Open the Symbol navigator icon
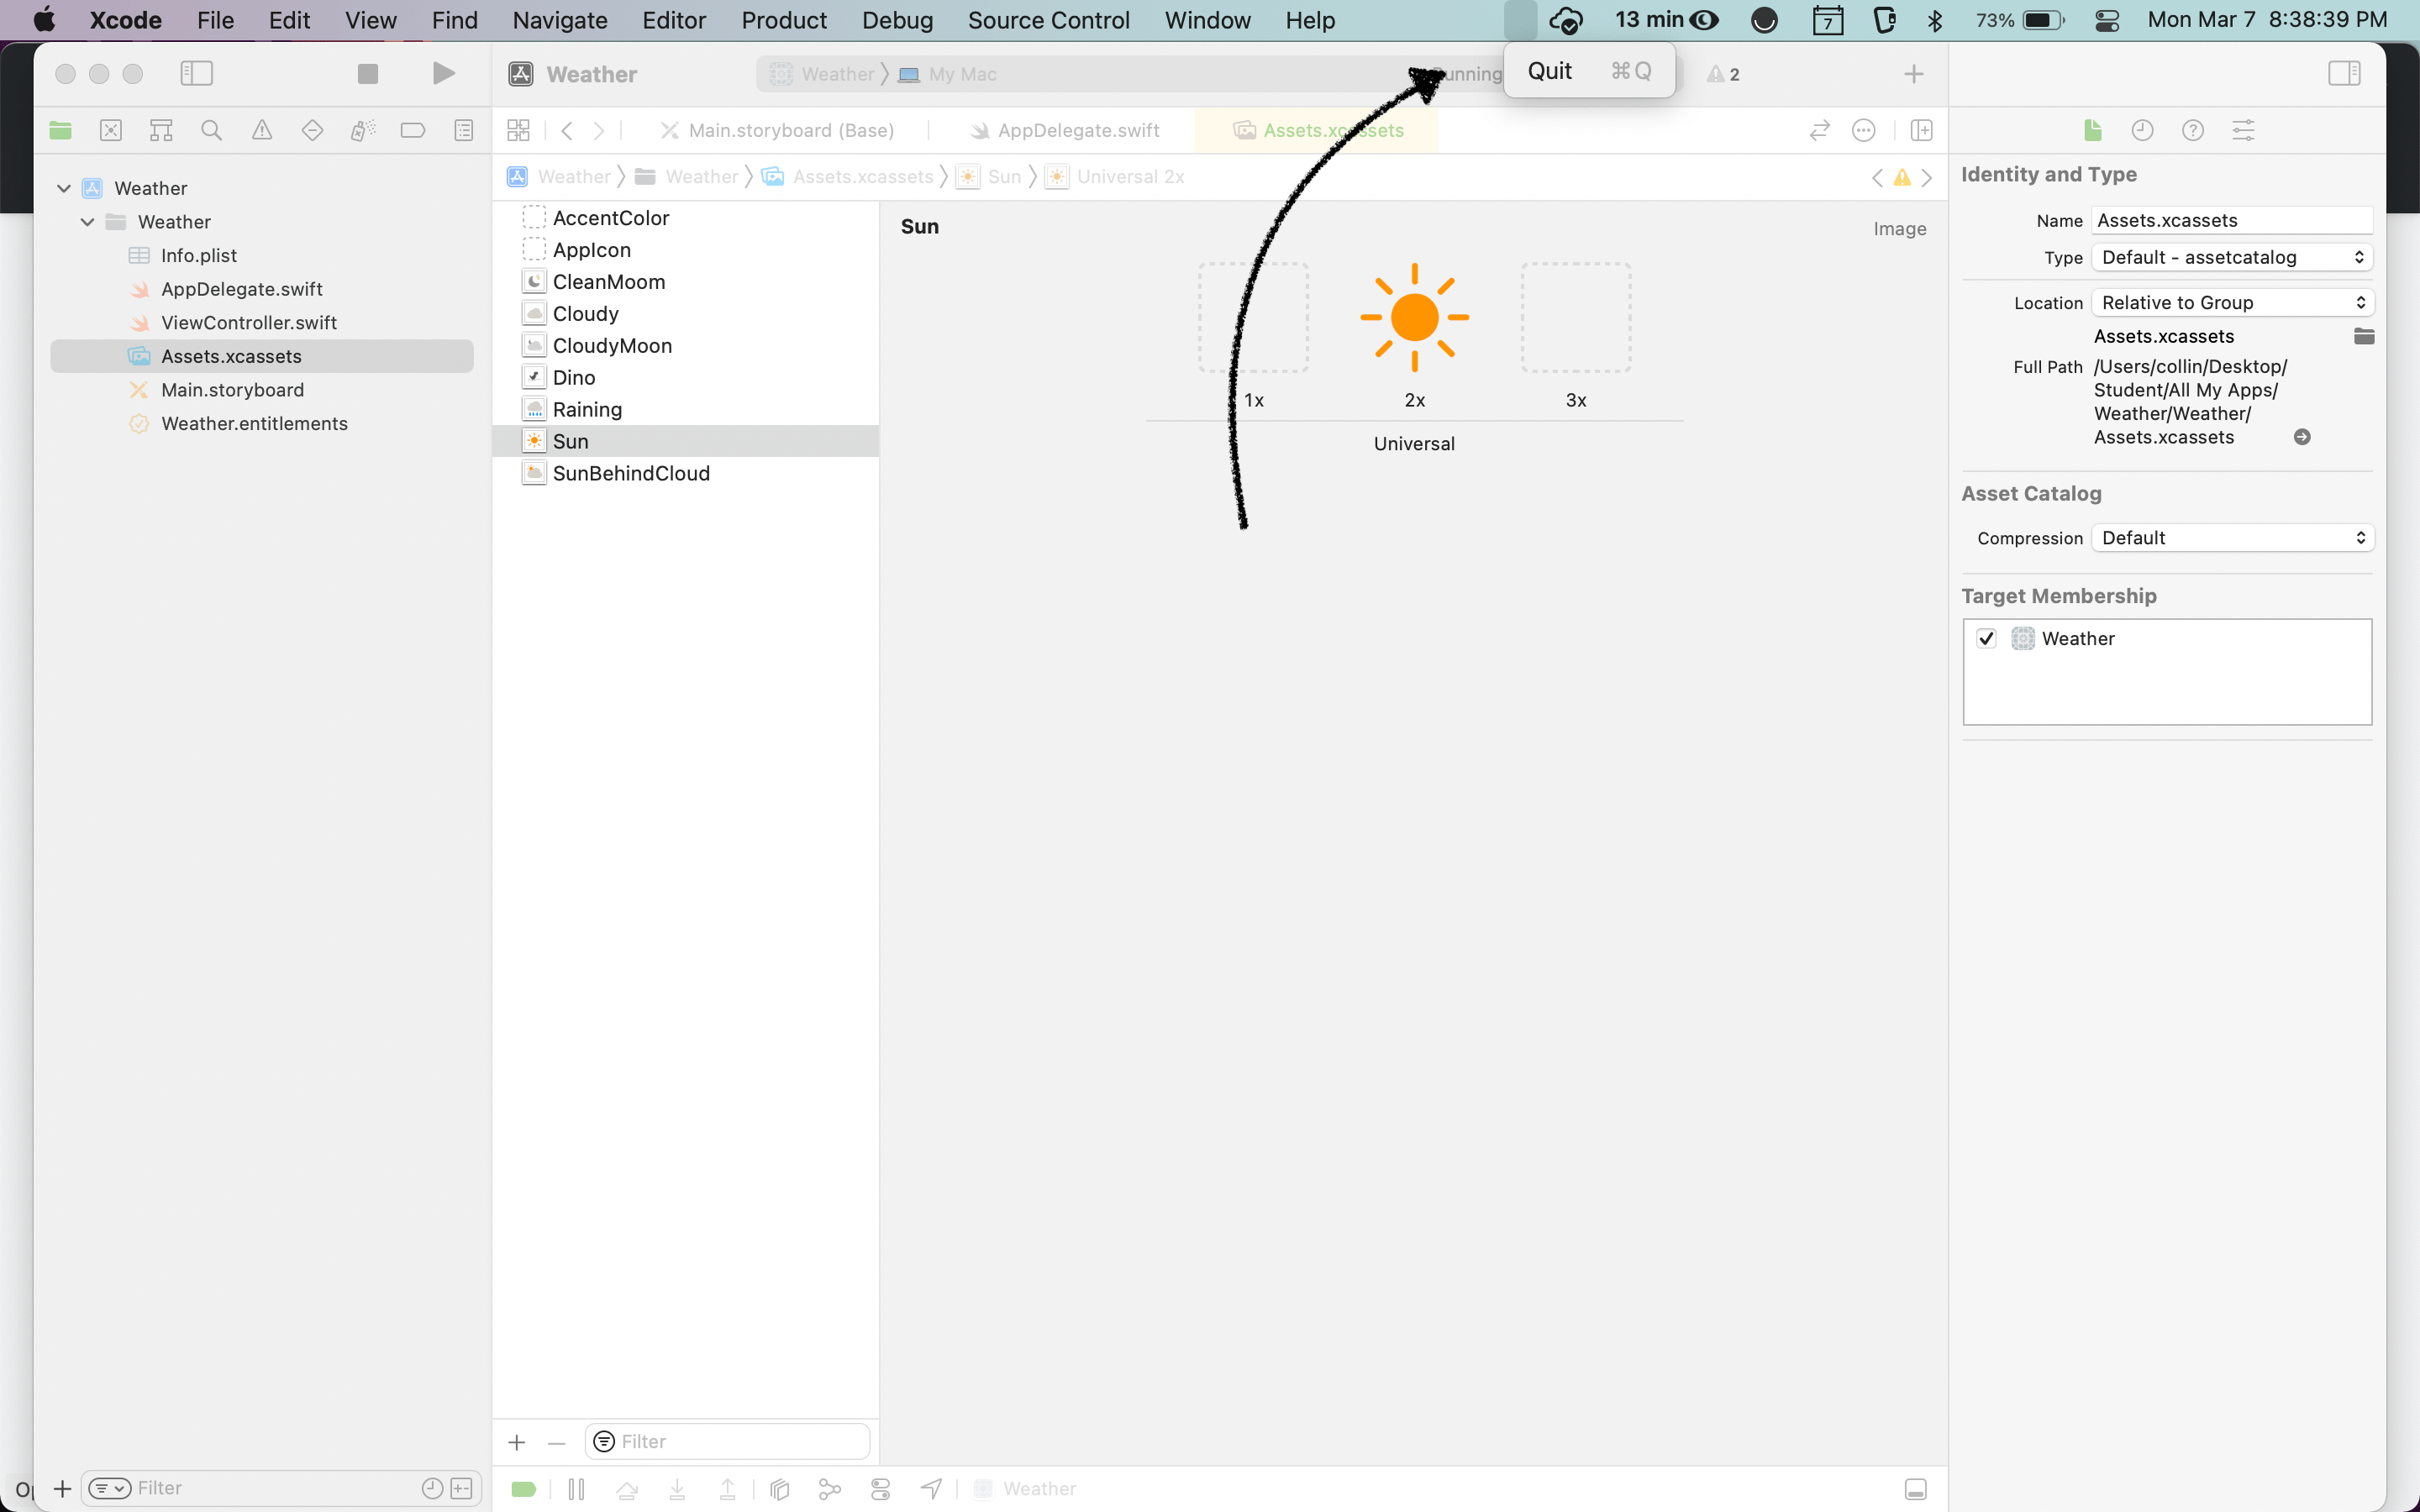The image size is (2420, 1512). tap(161, 130)
